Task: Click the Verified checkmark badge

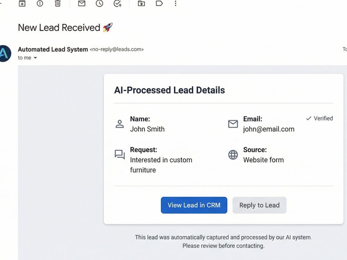Action: [x=319, y=119]
